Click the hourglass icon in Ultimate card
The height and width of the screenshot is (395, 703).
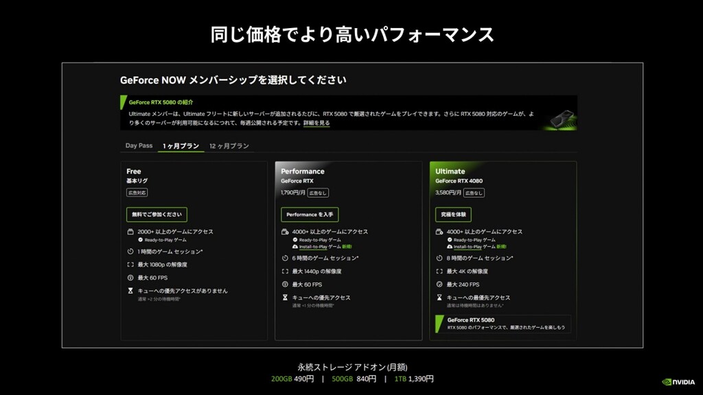(x=439, y=298)
